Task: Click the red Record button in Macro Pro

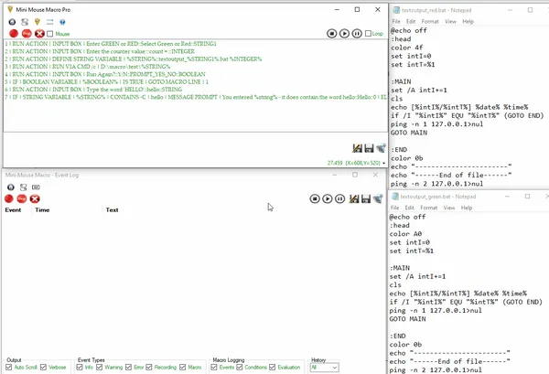Action: [x=10, y=33]
